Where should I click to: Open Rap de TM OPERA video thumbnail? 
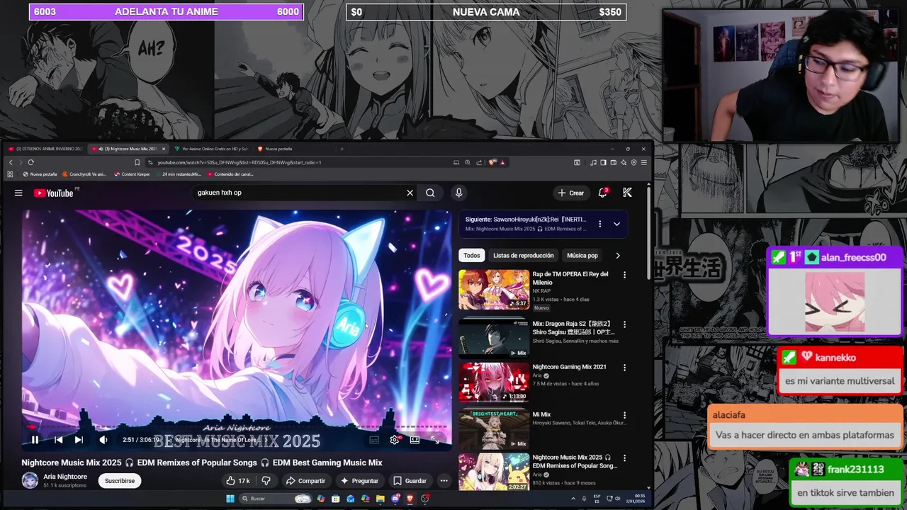pos(494,289)
